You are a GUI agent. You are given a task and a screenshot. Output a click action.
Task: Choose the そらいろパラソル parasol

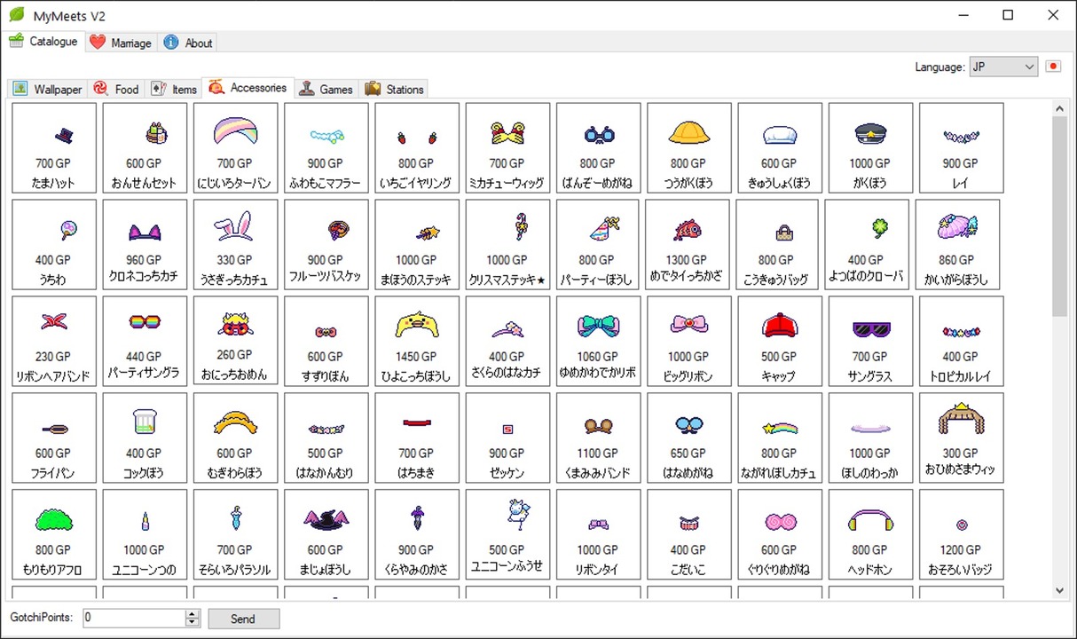tap(236, 534)
